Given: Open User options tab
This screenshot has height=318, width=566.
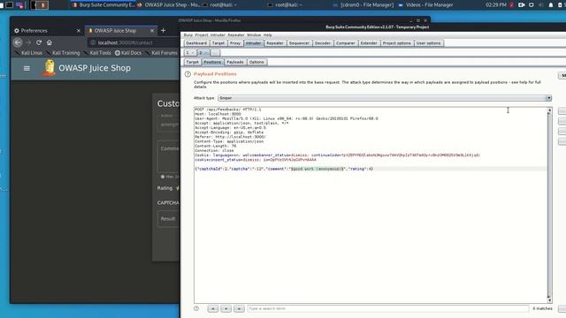Looking at the screenshot, I should (x=428, y=43).
